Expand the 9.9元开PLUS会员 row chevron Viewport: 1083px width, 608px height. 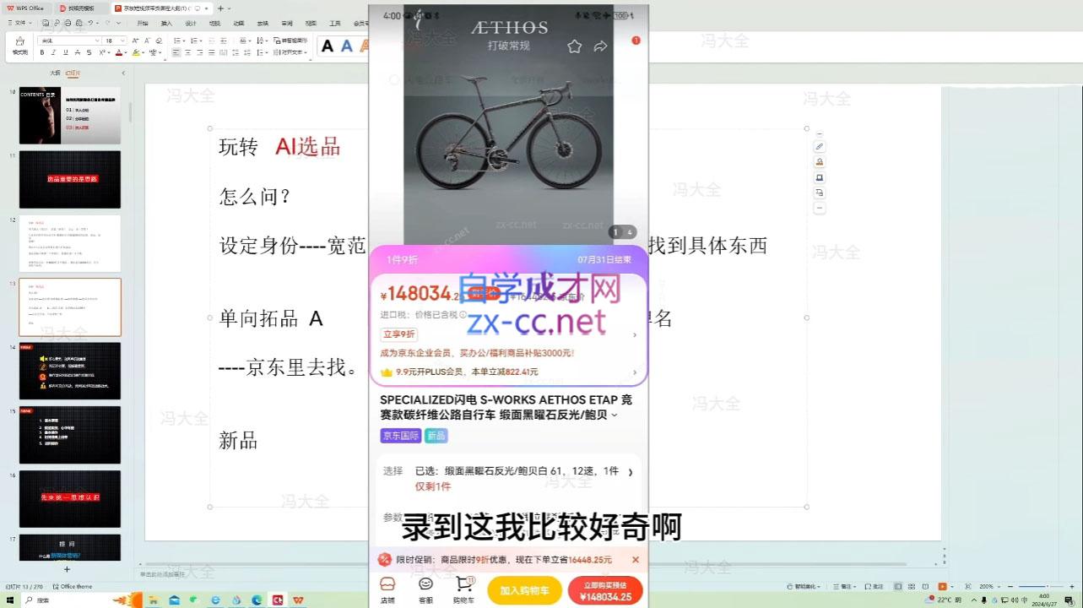[635, 372]
